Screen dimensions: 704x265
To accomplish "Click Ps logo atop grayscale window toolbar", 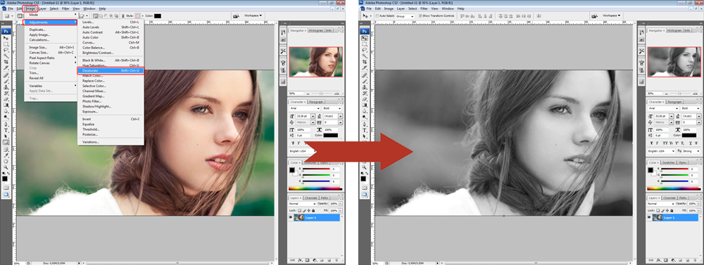I will (365, 32).
